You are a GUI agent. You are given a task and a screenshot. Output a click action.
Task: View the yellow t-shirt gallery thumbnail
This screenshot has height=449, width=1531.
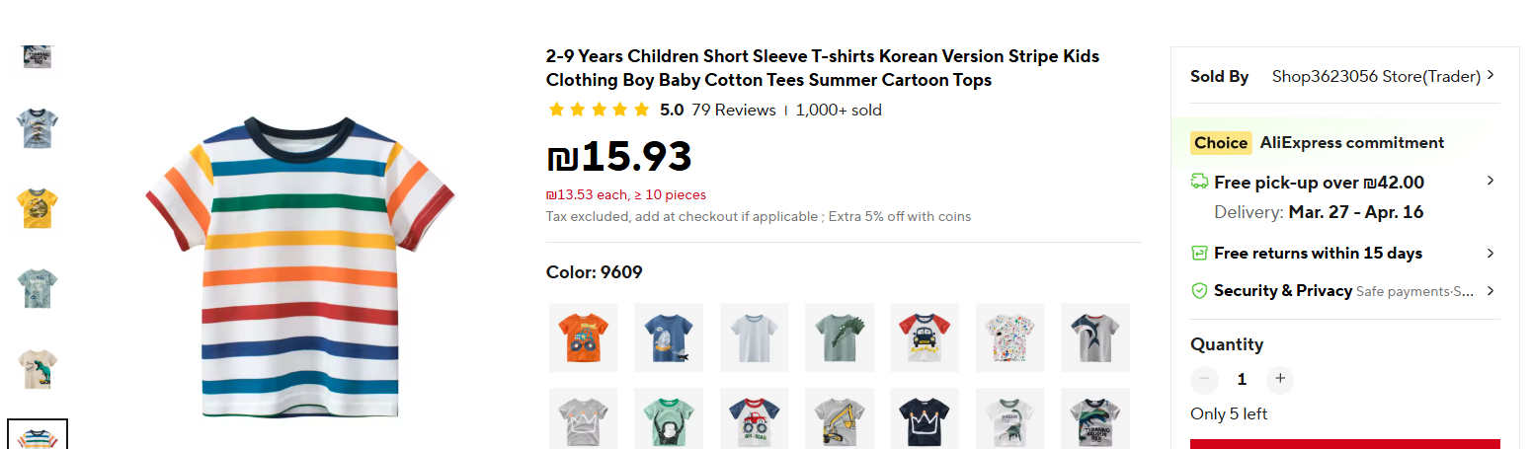click(x=38, y=206)
